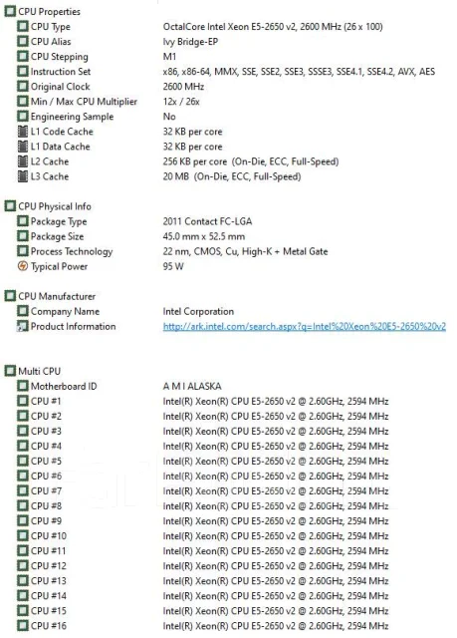Select the CPU Type label
Viewport: 457px width, 638px height.
(51, 27)
